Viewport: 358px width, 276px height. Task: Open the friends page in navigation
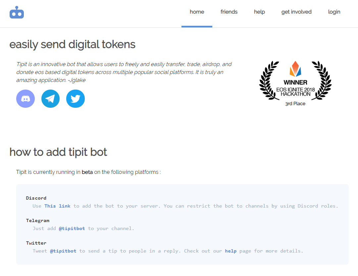[x=229, y=12]
